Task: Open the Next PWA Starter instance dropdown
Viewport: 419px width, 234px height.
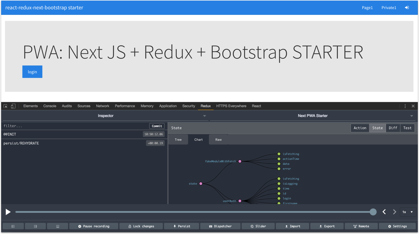Action: point(313,116)
